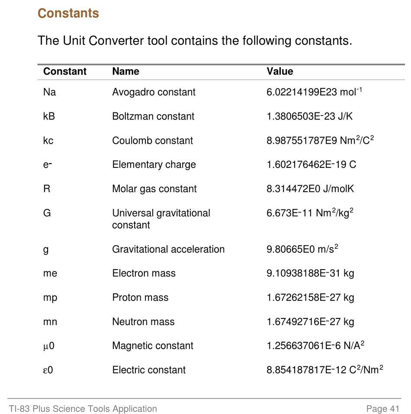Click the kc Coulomb constant symbol
The image size is (411, 414).
[x=48, y=141]
